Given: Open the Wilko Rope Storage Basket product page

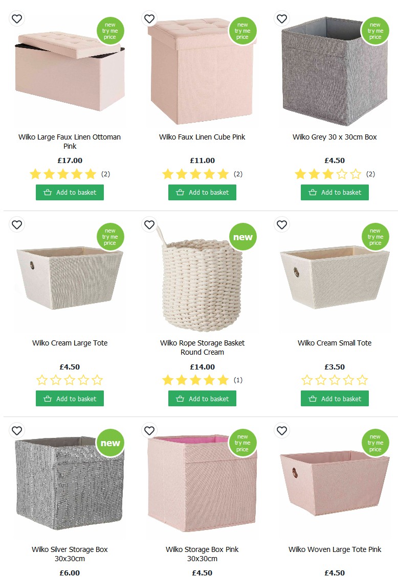Looking at the screenshot, I should coord(202,347).
